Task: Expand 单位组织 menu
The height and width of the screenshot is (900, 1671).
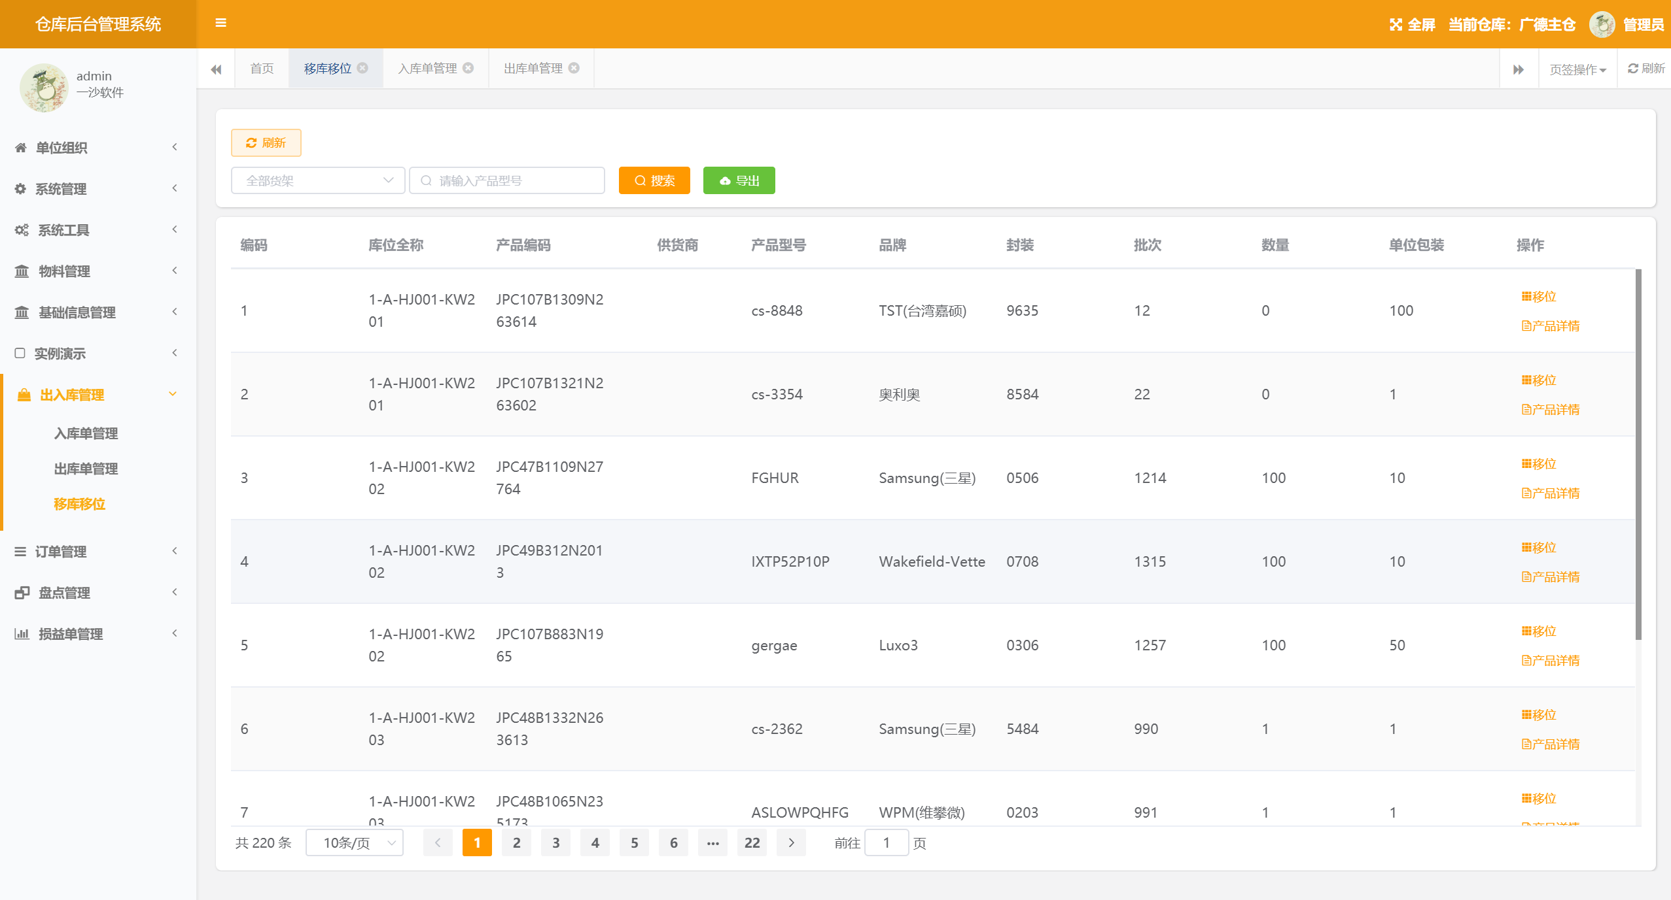Action: [98, 148]
